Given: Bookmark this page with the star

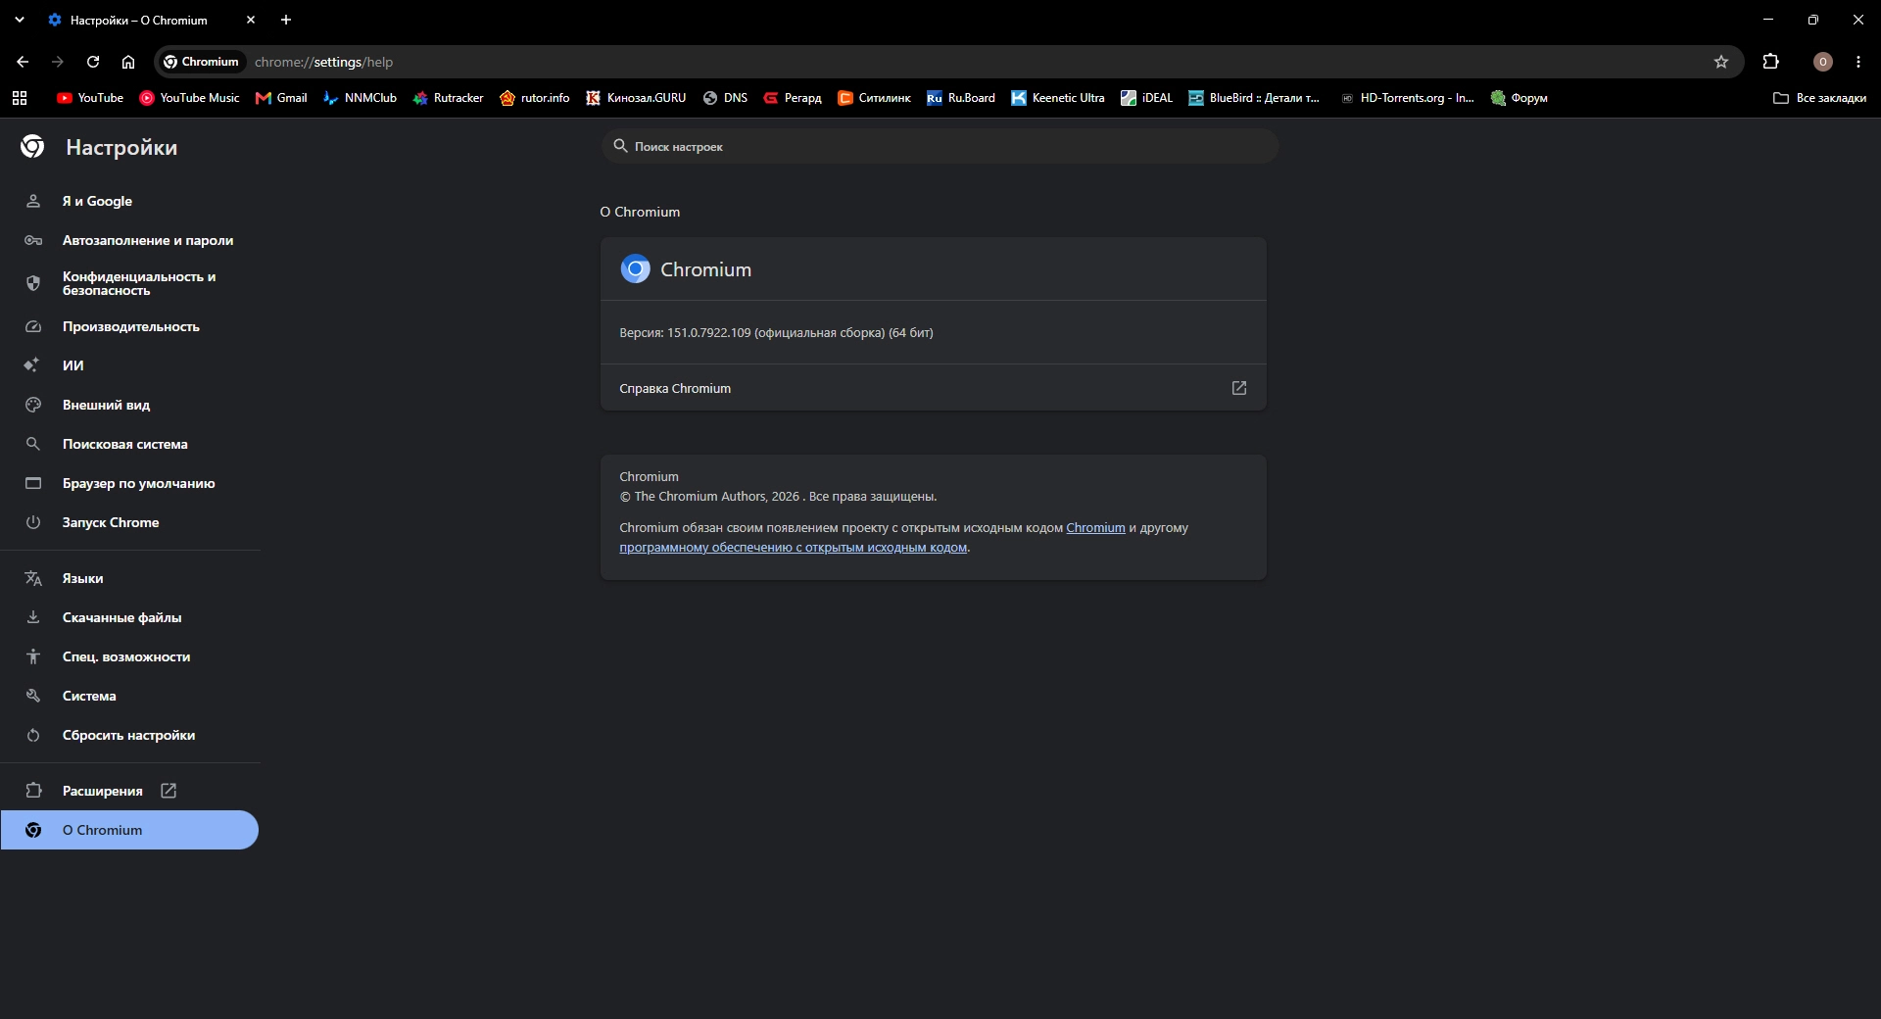Looking at the screenshot, I should coord(1721,62).
